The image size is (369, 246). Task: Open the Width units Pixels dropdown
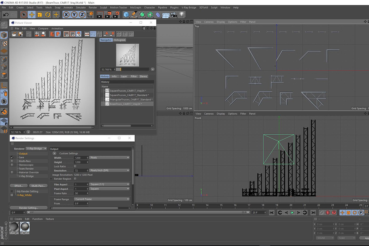click(x=109, y=157)
